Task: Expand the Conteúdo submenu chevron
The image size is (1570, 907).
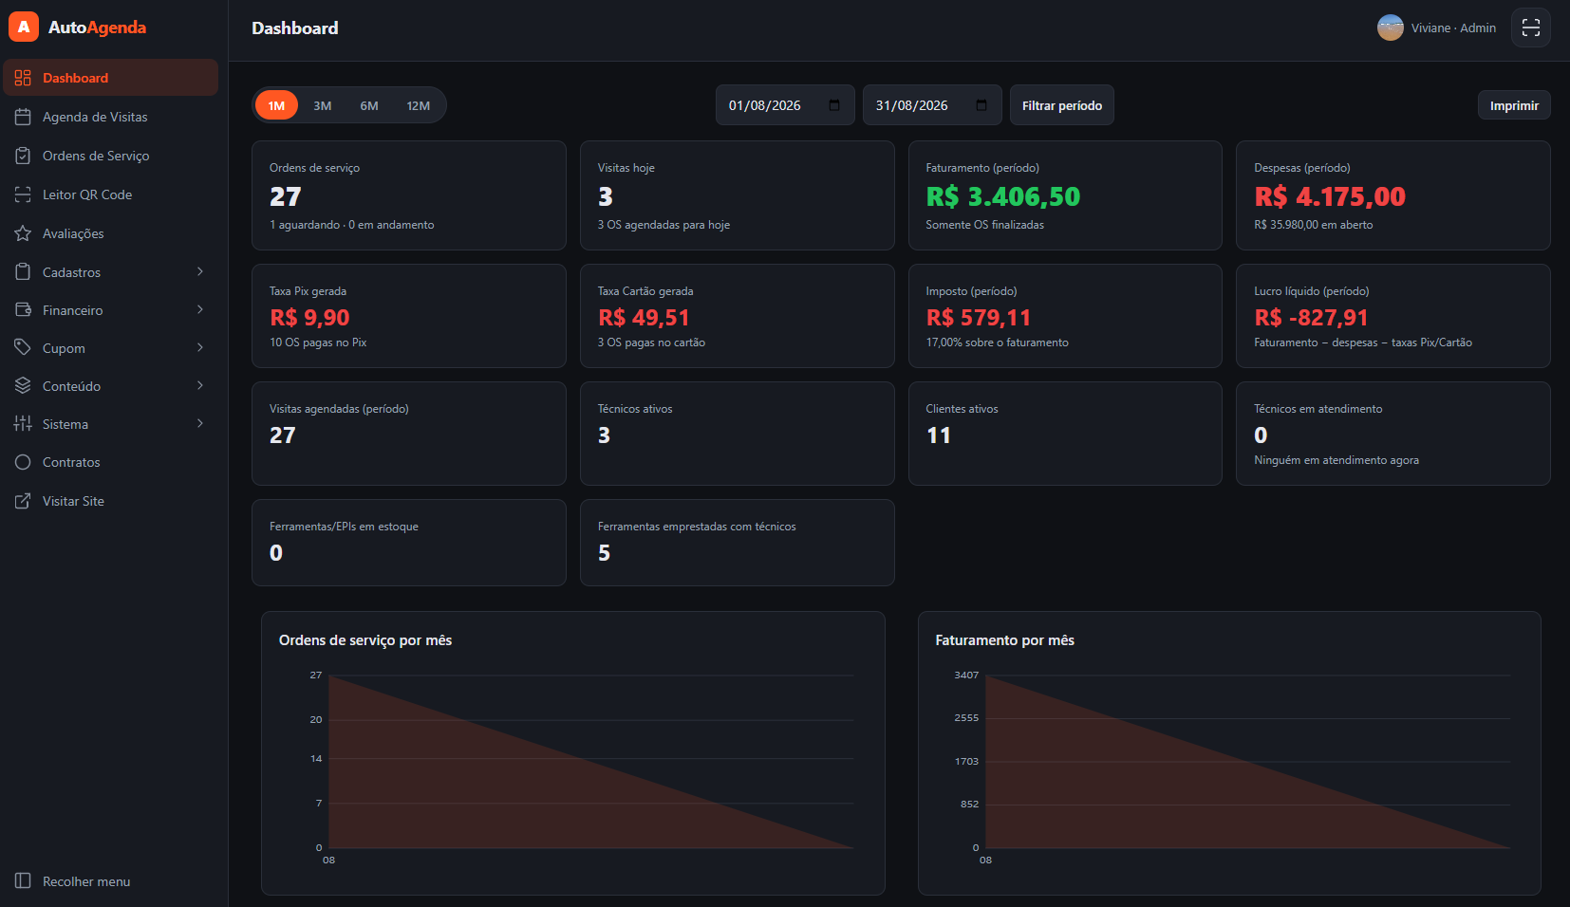Action: pyautogui.click(x=200, y=385)
